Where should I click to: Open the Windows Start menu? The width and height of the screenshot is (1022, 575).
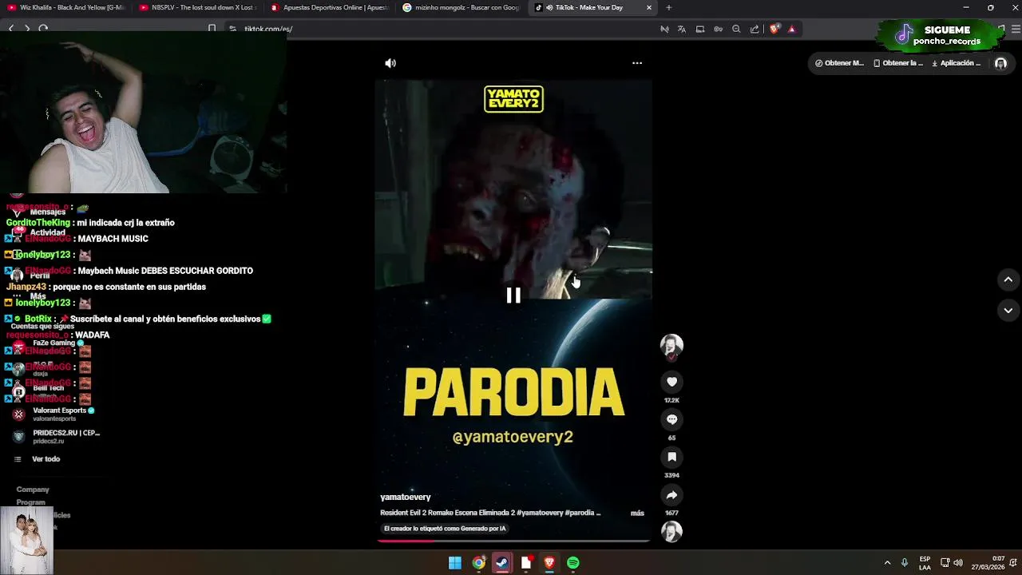click(455, 563)
